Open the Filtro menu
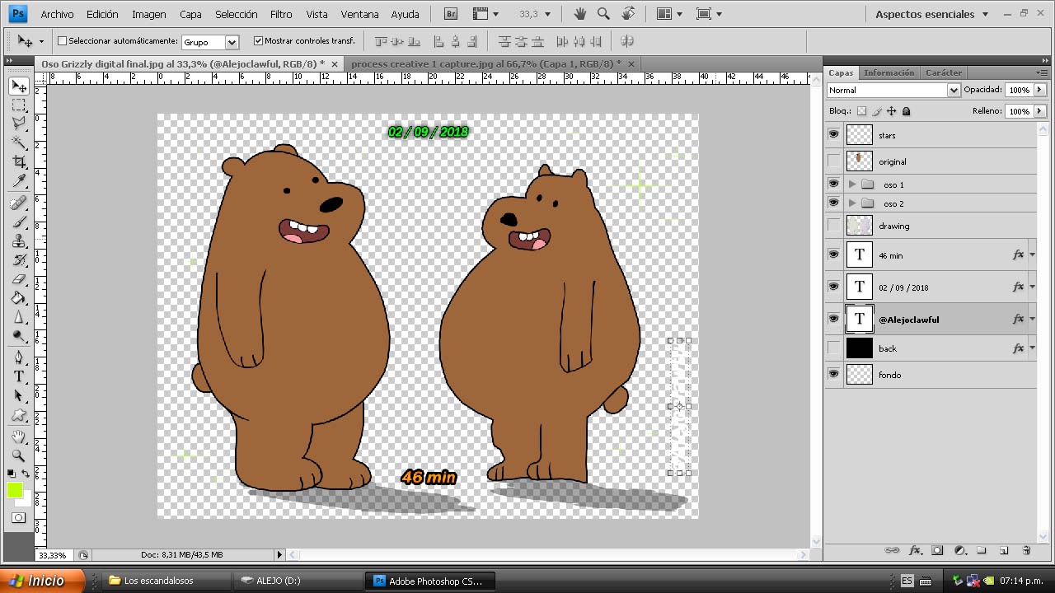 (281, 14)
